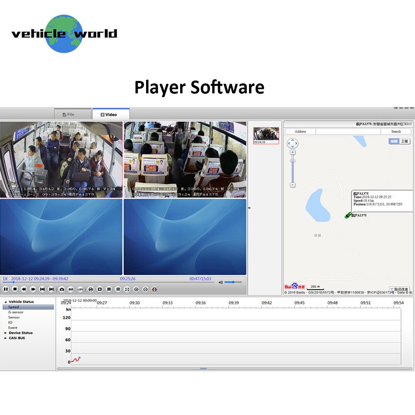The image size is (415, 415).
Task: Mute audio with the speaker icon
Action: tap(220, 282)
